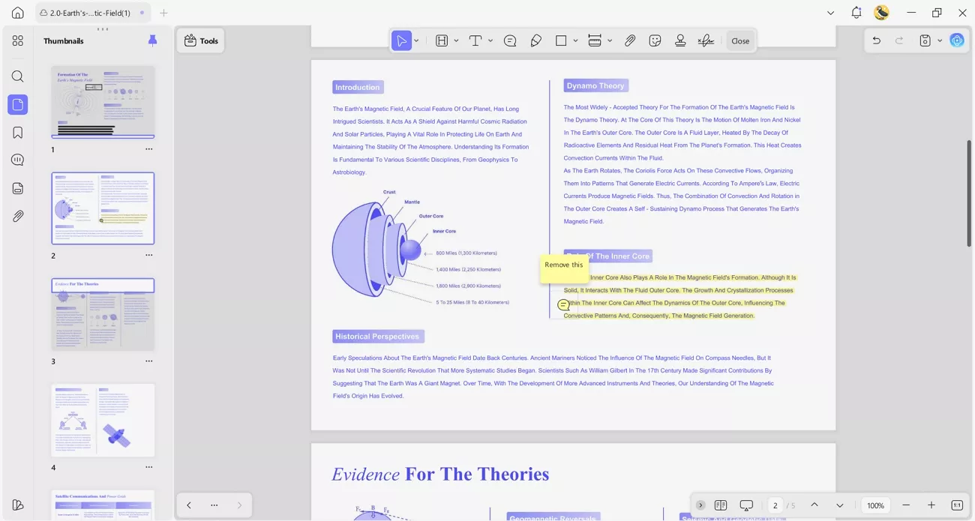
Task: Pin the Thumbnails panel
Action: [x=152, y=40]
